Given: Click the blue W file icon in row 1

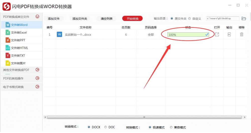Looking at the screenshot, I should point(59,34).
